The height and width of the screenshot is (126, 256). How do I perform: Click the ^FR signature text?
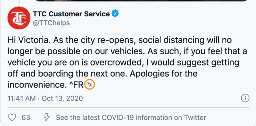click(76, 85)
